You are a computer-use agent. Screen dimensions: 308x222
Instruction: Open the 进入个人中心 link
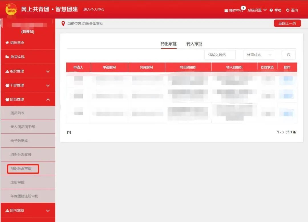pyautogui.click(x=94, y=9)
